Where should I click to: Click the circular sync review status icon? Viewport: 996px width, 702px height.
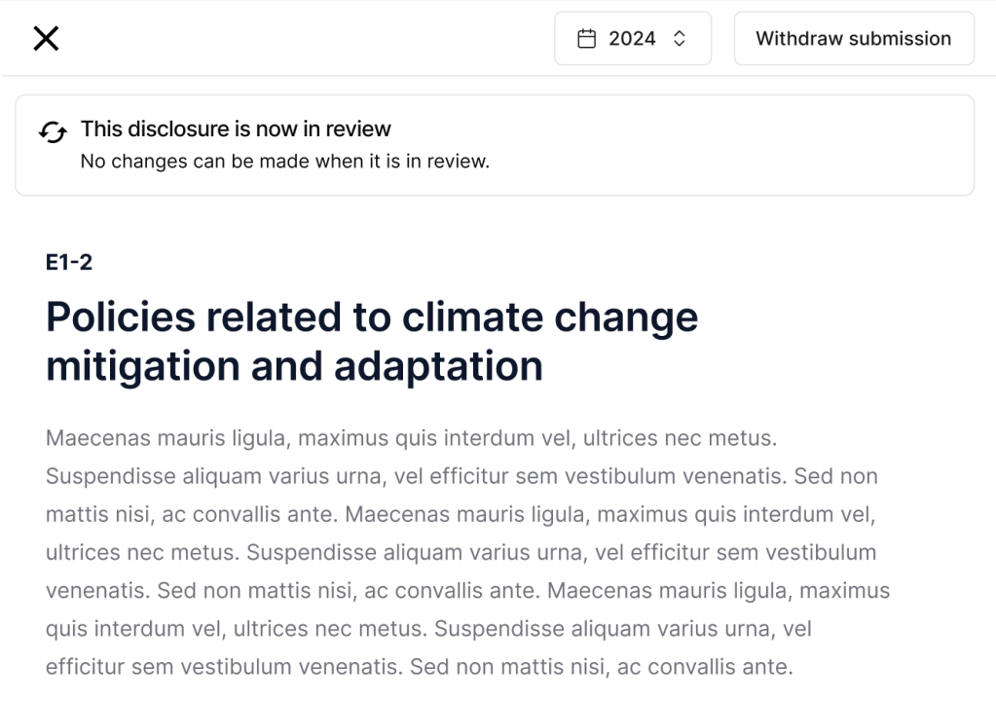point(53,132)
